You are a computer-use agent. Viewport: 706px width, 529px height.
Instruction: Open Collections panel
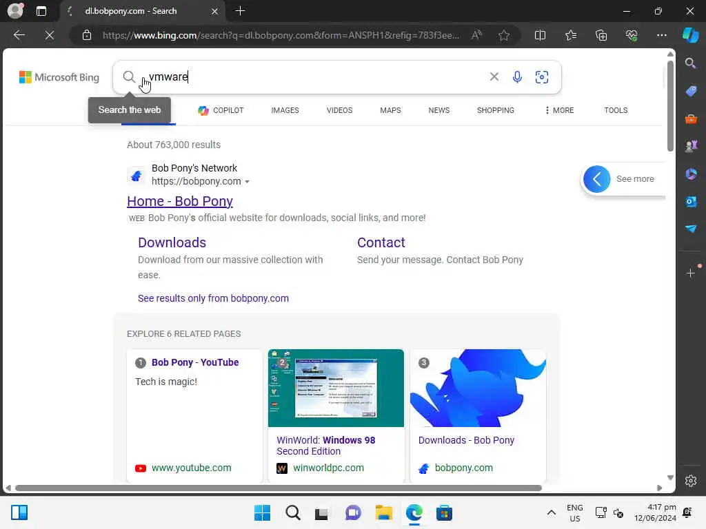click(x=601, y=35)
